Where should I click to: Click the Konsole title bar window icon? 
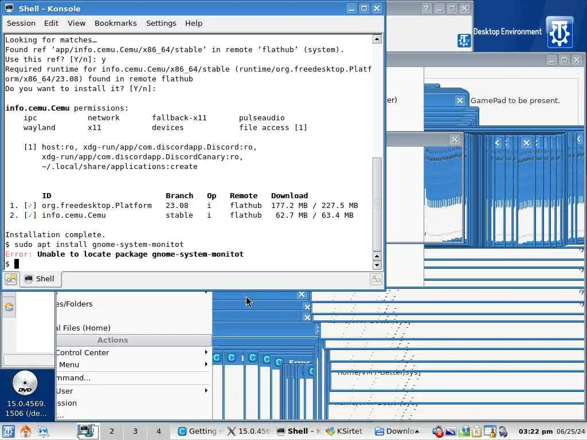(x=9, y=8)
